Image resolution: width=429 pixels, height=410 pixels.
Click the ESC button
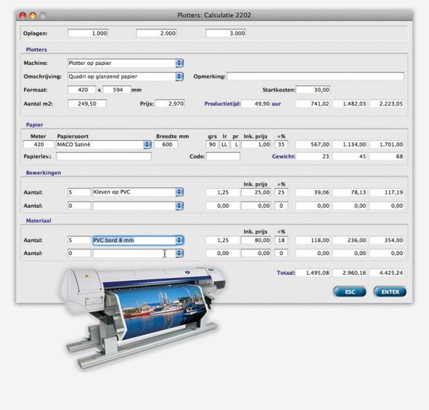[x=350, y=292]
